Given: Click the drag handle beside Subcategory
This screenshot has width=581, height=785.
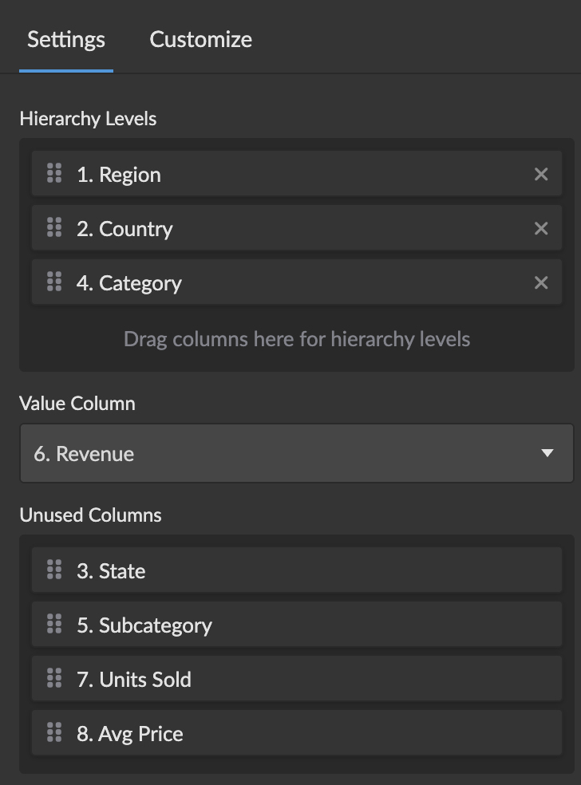Looking at the screenshot, I should (54, 625).
